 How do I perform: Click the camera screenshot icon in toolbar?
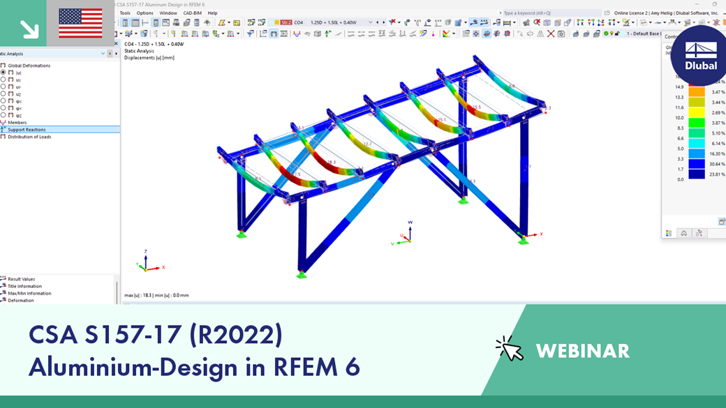point(561,33)
